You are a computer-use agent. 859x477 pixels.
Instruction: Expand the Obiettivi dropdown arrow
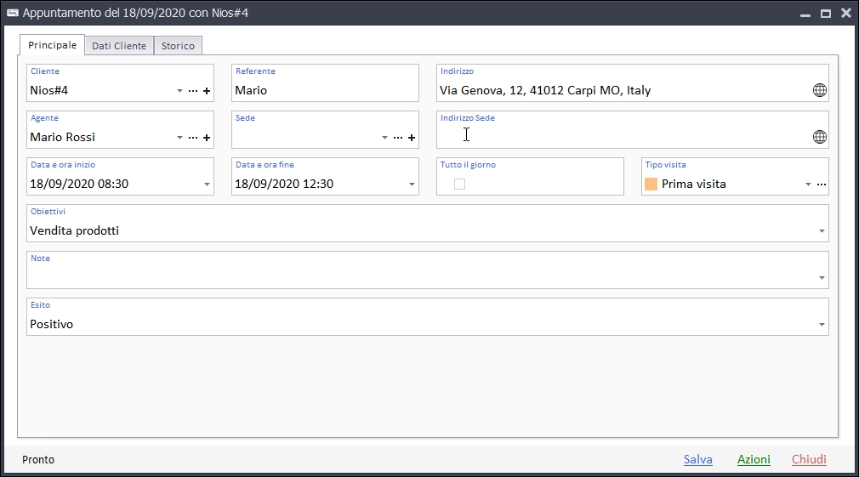click(x=822, y=231)
